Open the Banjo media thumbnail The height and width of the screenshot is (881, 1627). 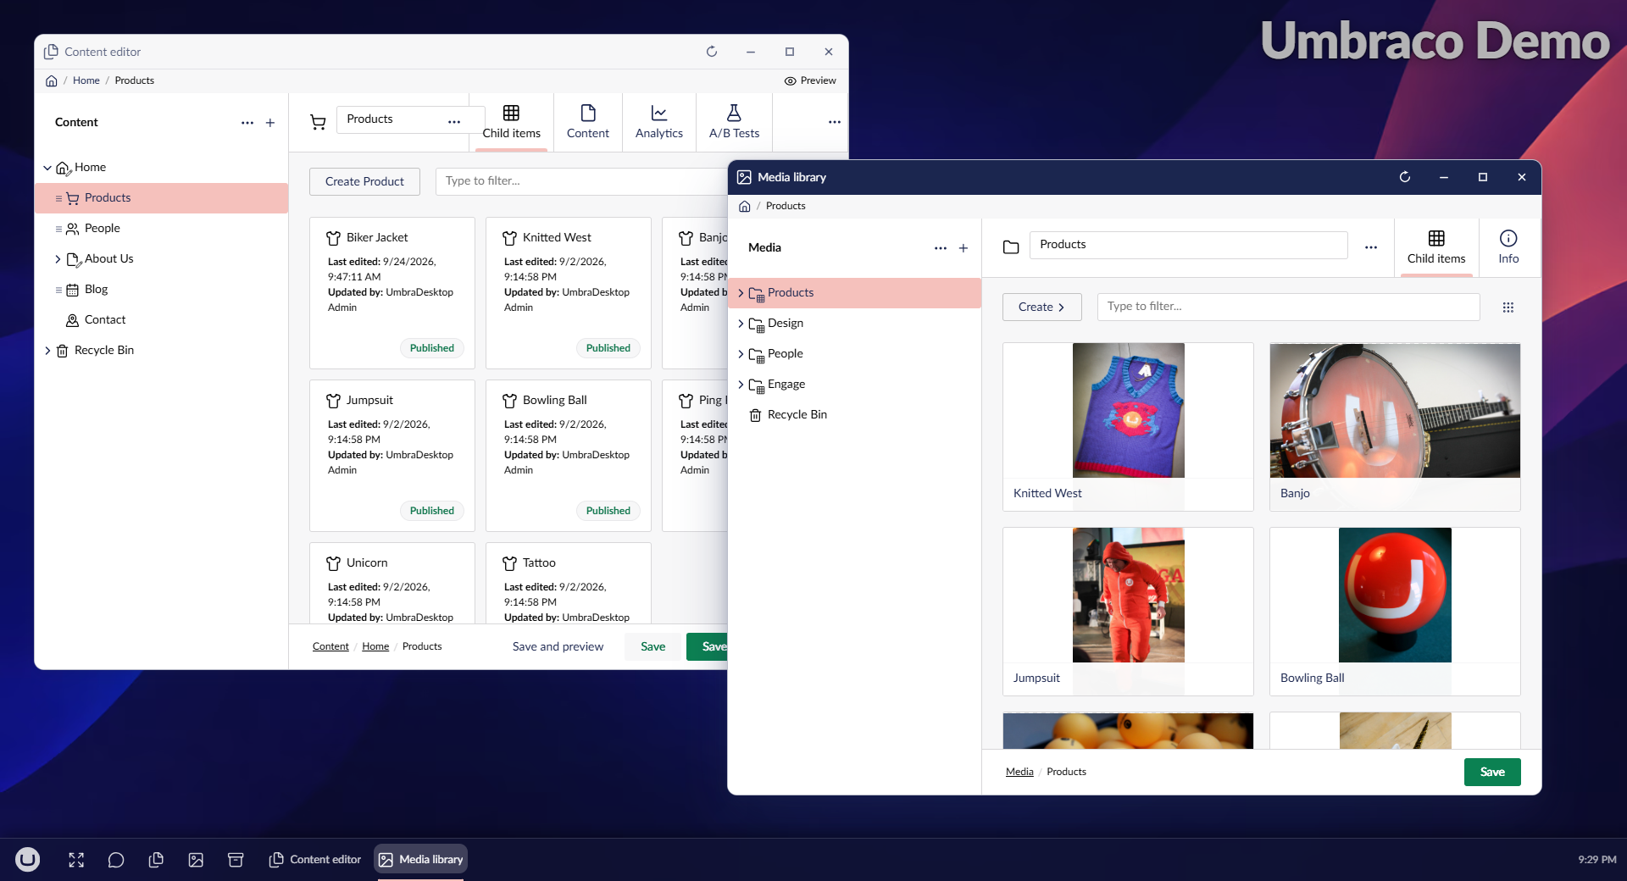pos(1395,427)
